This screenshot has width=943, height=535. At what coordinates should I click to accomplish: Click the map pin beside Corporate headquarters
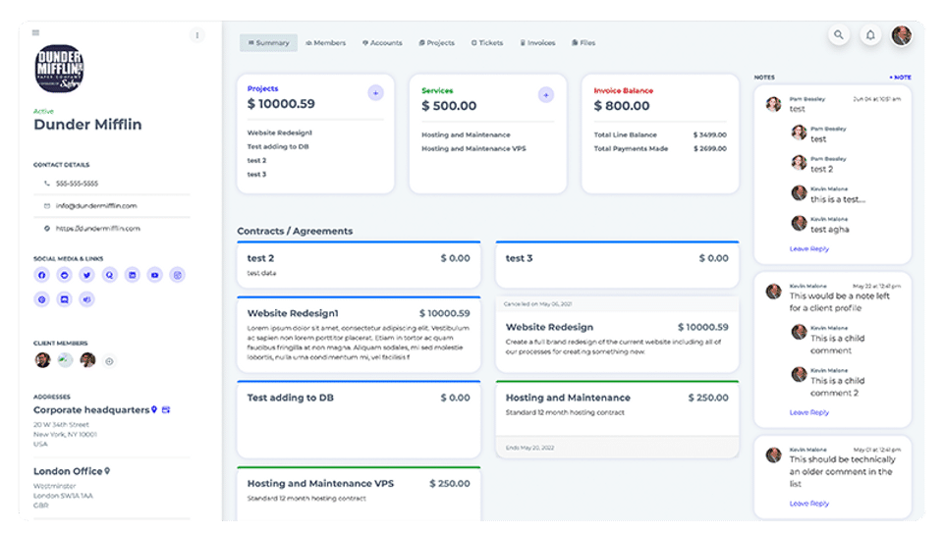point(154,409)
